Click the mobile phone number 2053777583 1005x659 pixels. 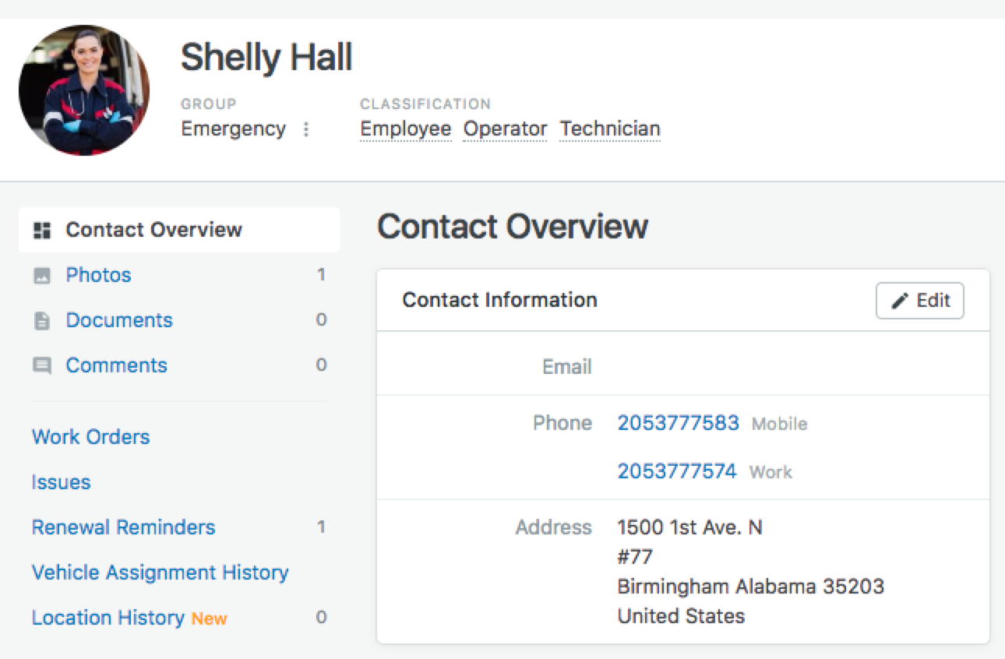(x=678, y=423)
